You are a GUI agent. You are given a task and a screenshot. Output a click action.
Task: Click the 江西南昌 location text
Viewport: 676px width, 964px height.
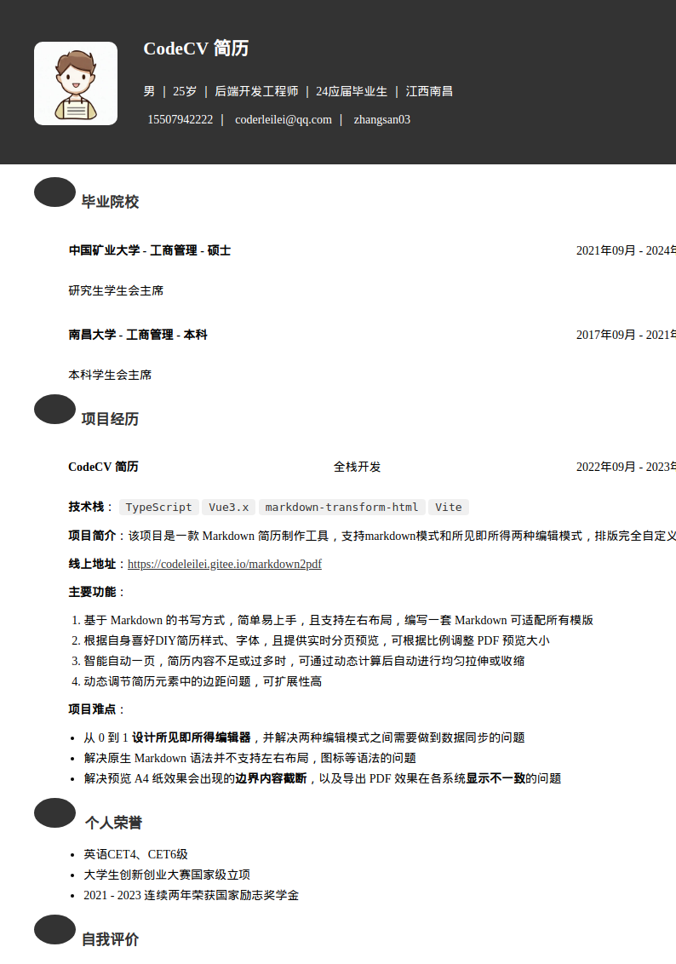tap(429, 91)
